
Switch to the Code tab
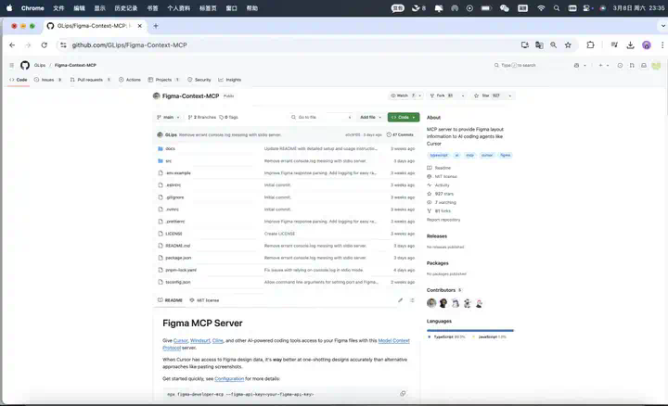[19, 80]
